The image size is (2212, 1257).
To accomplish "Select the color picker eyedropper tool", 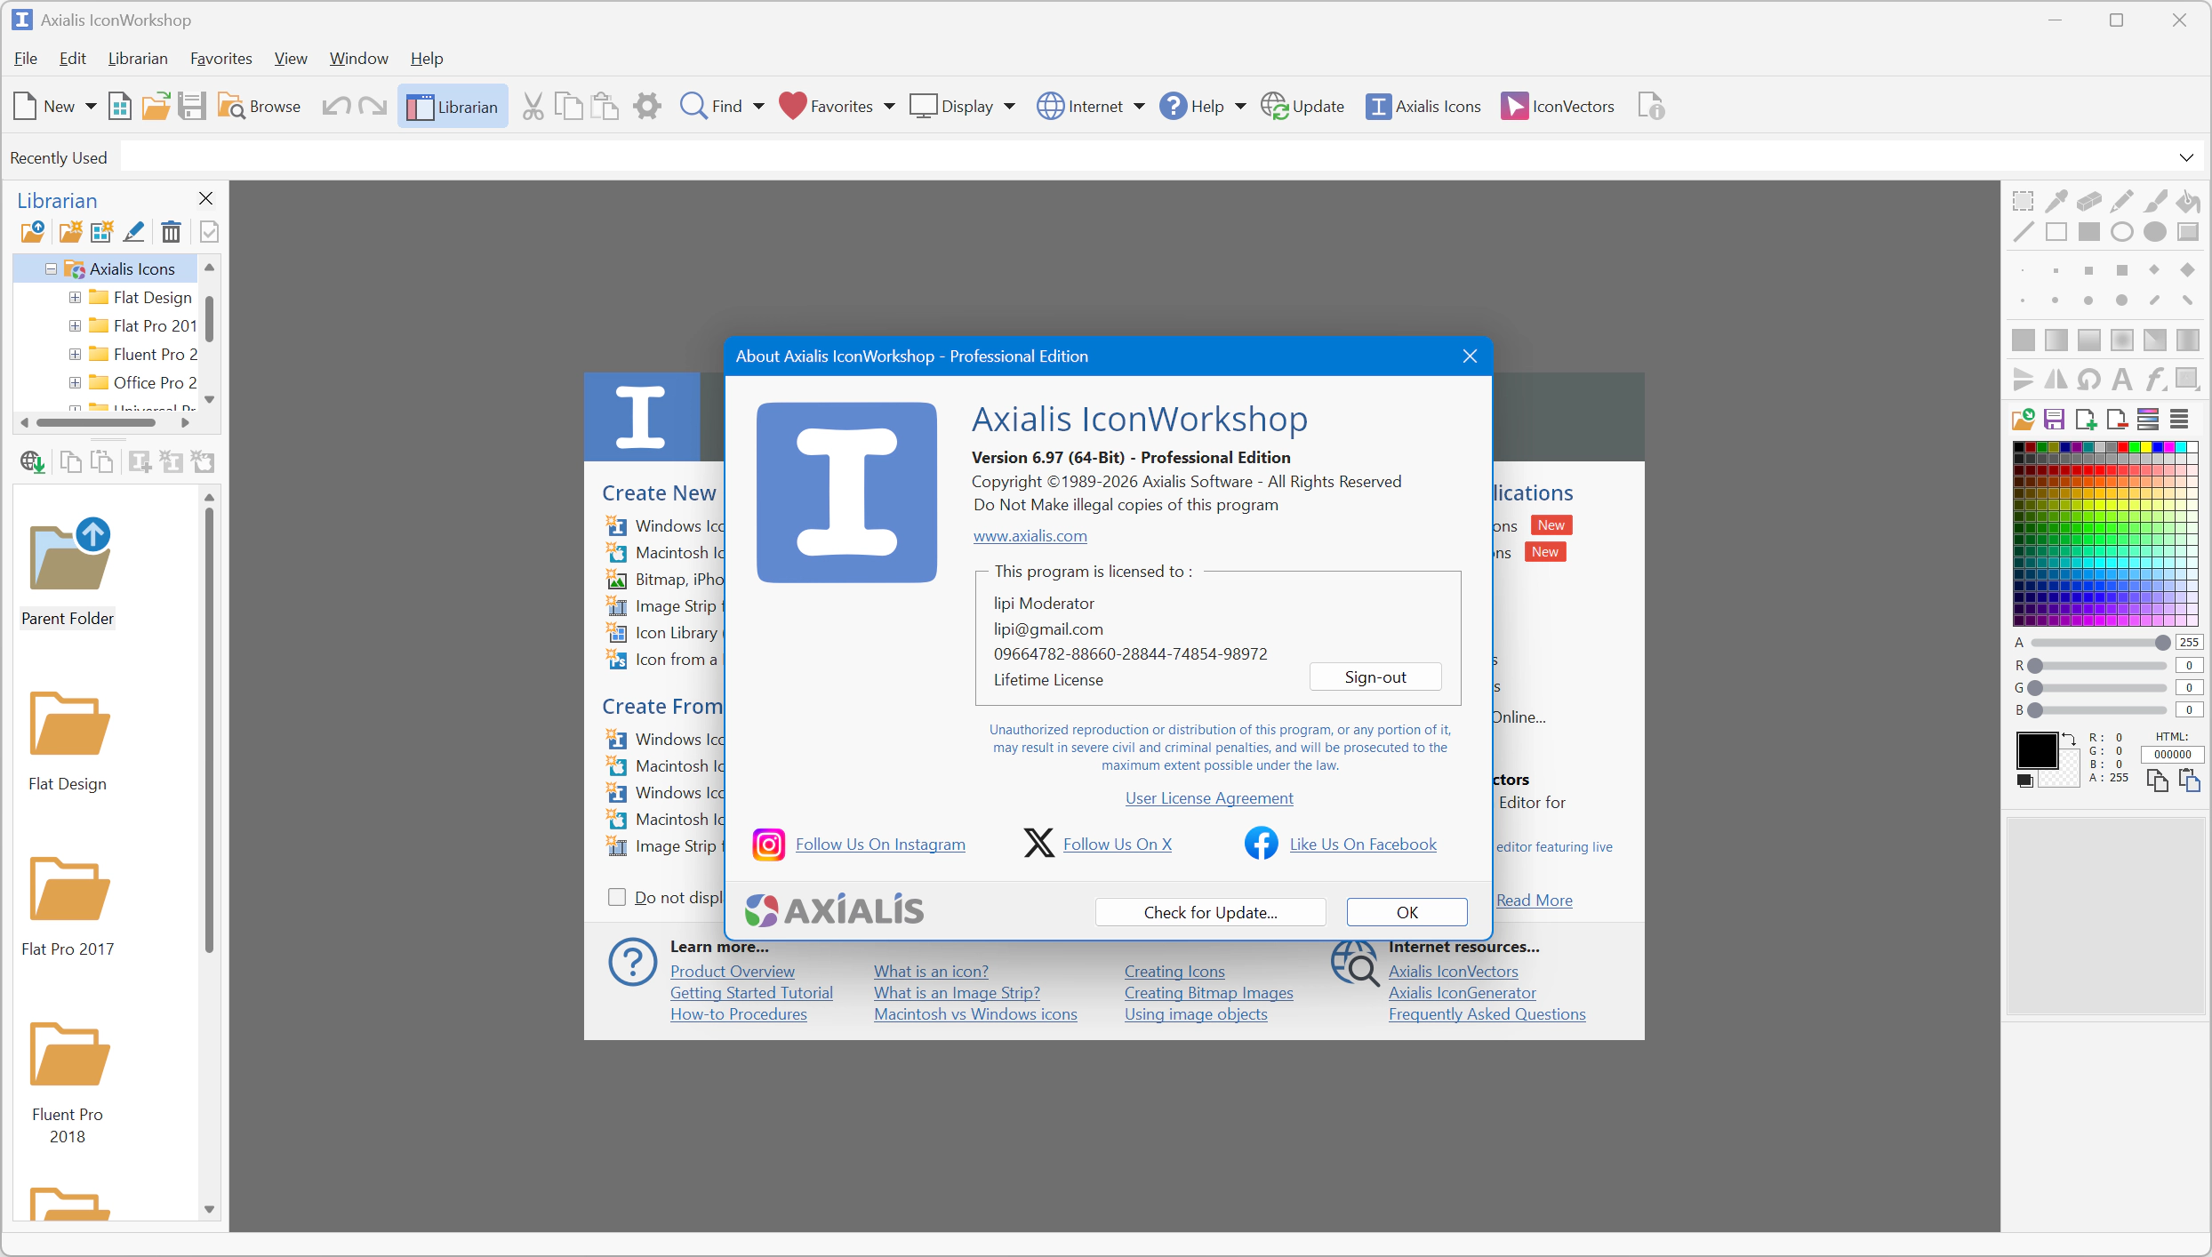I will coord(2056,201).
